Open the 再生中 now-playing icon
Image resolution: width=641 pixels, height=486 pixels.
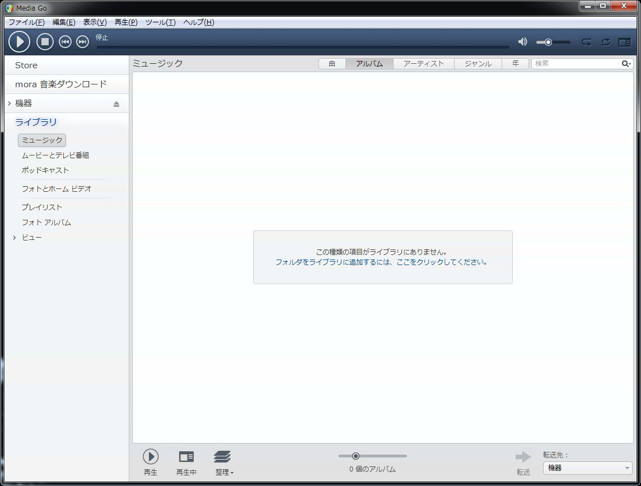pos(186,456)
